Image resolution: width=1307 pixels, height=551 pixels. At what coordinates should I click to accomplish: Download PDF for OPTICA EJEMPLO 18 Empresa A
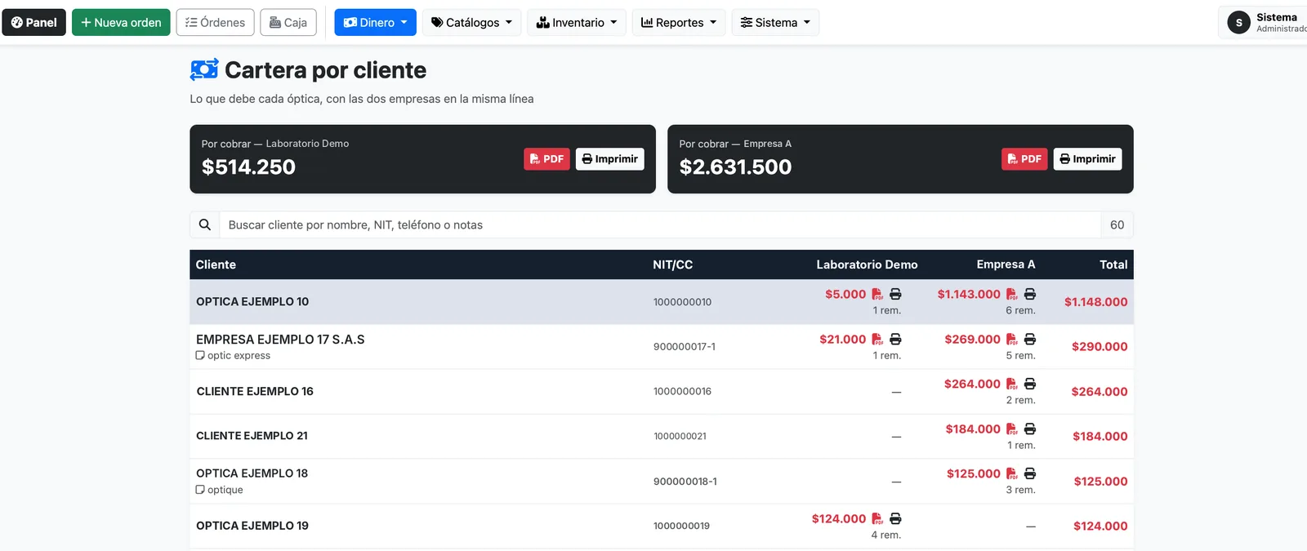tap(1012, 473)
